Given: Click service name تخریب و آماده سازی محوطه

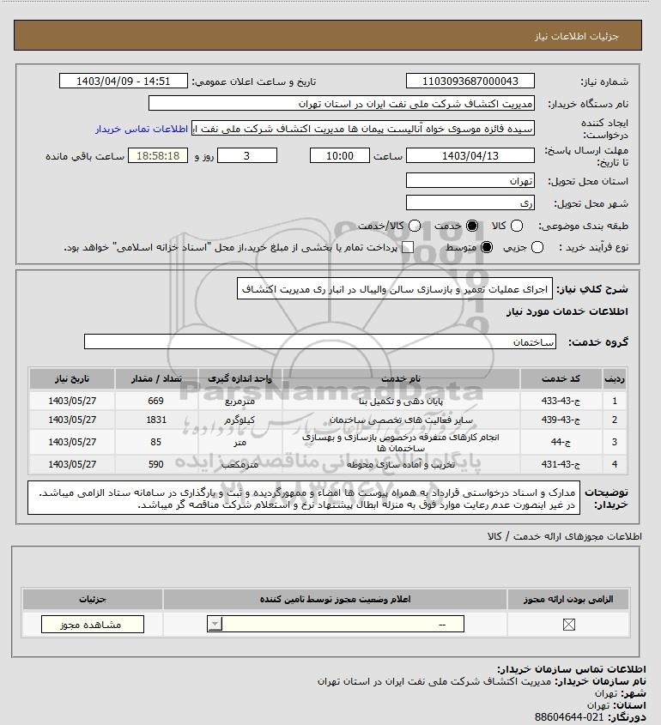Looking at the screenshot, I should point(401,464).
